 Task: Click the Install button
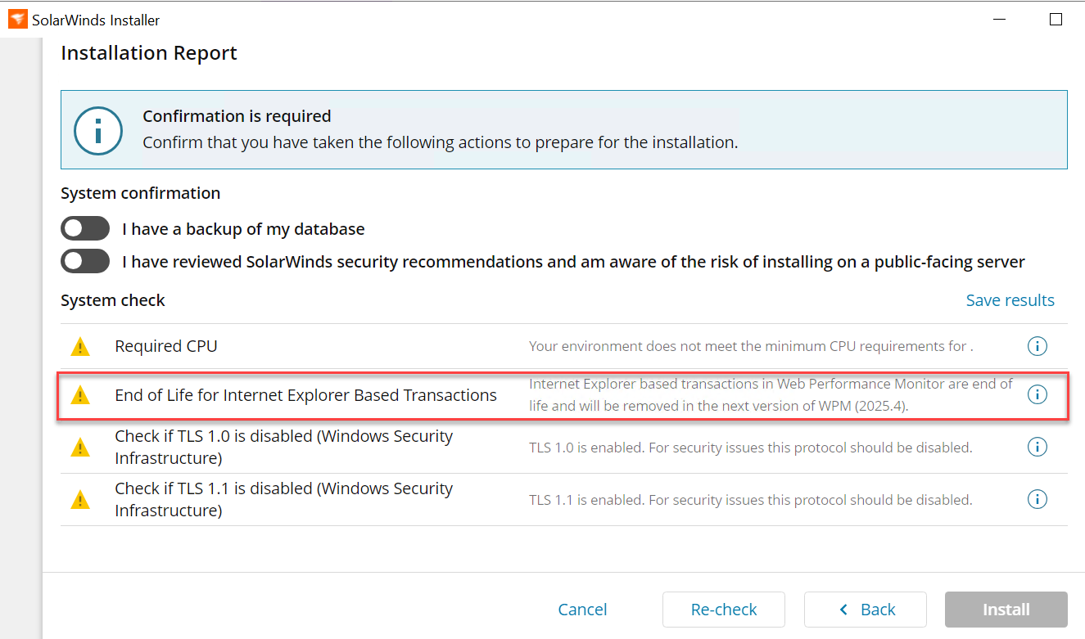click(1006, 610)
